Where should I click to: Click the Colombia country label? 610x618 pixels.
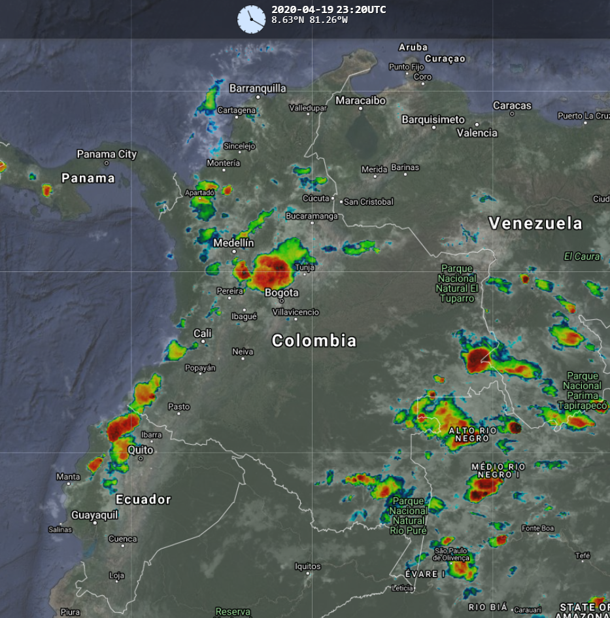point(314,341)
